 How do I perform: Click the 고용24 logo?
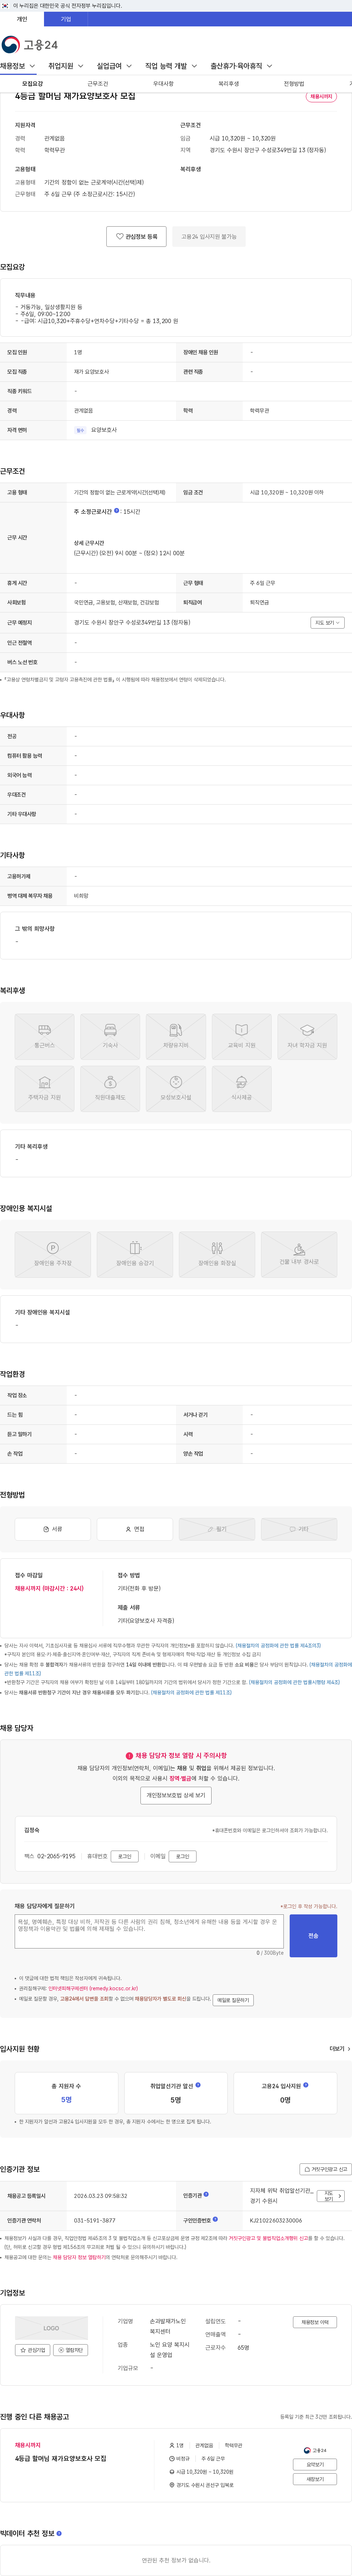point(30,45)
